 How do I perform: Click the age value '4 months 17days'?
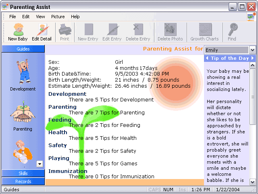(136, 68)
